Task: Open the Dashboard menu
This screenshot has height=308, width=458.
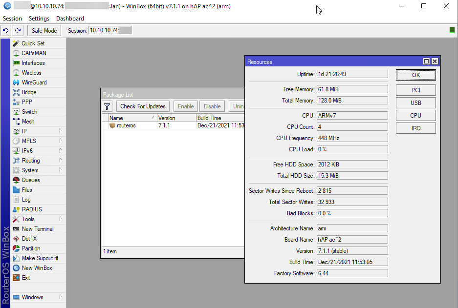Action: [x=70, y=19]
